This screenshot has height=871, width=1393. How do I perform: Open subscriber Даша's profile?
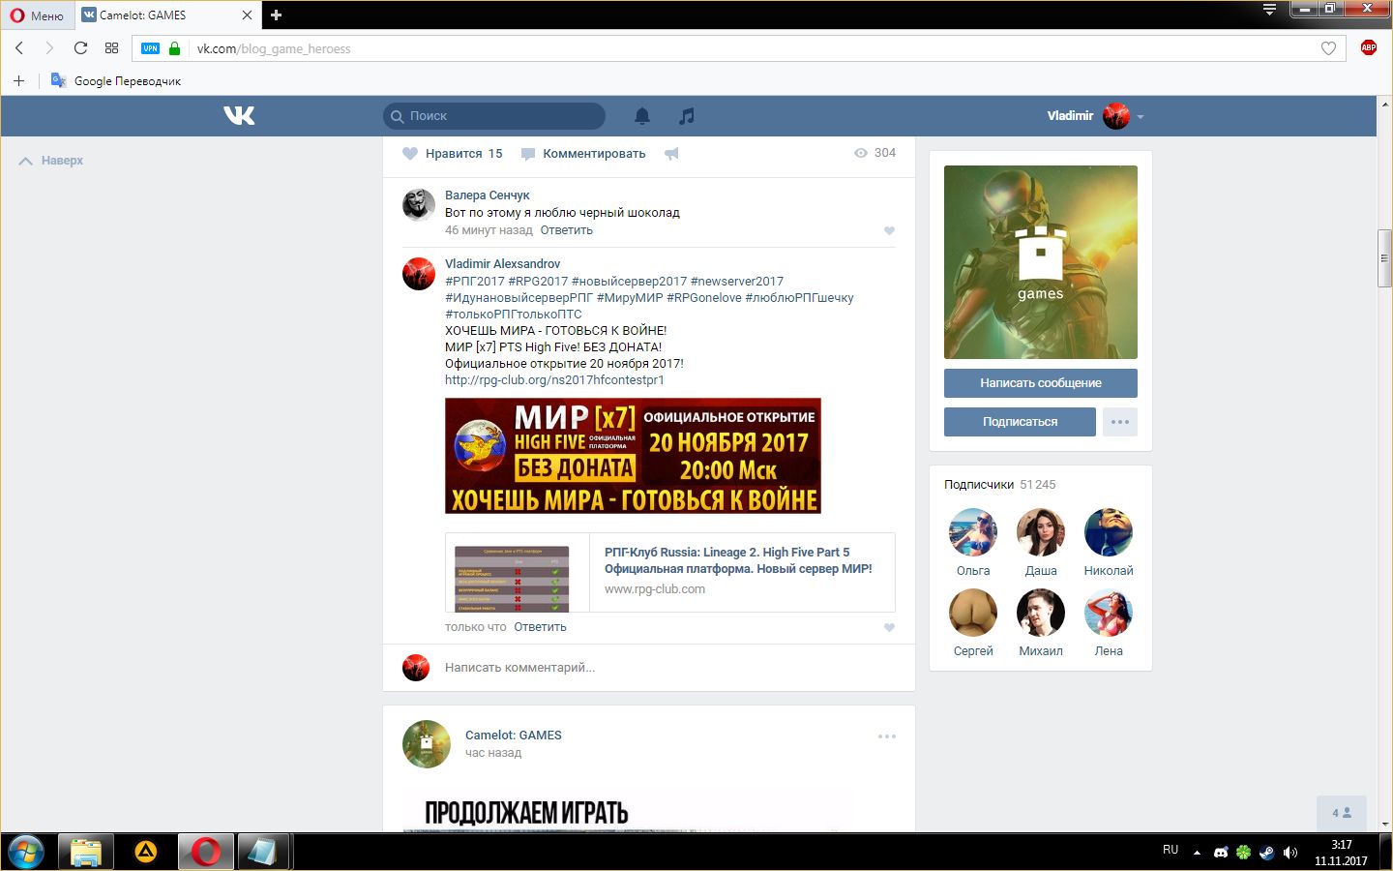[1041, 542]
